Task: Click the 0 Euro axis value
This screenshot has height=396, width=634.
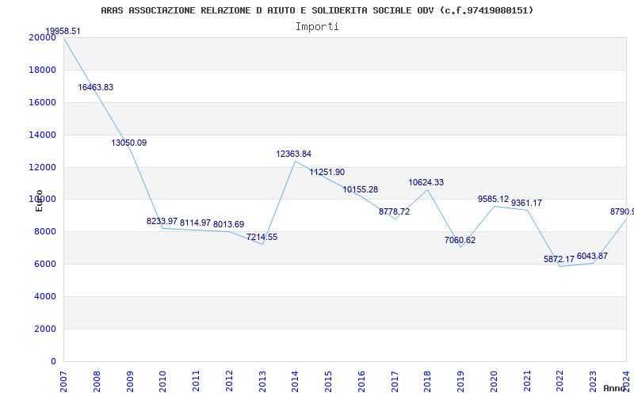Action: coord(53,361)
